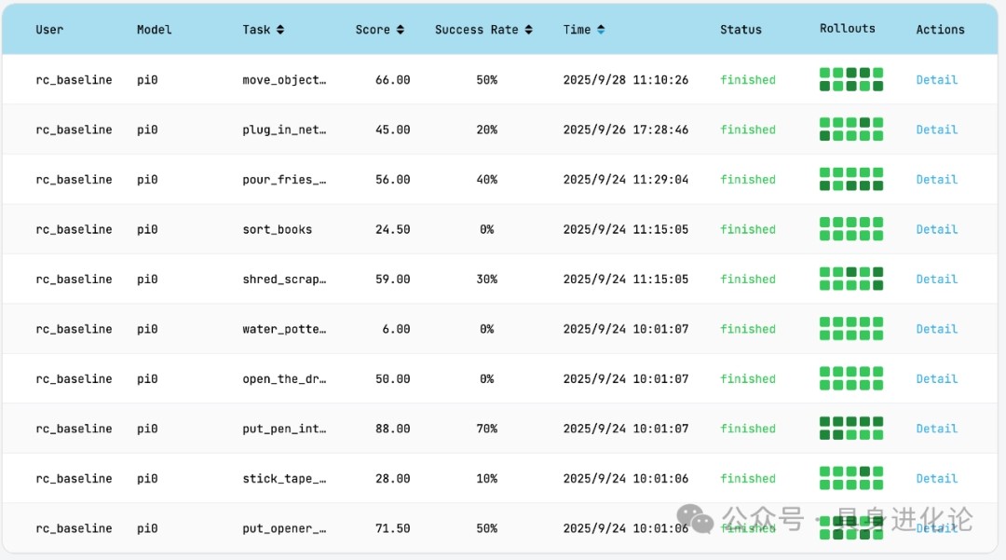
Task: Open Detail for sort_books task
Action: pyautogui.click(x=936, y=229)
